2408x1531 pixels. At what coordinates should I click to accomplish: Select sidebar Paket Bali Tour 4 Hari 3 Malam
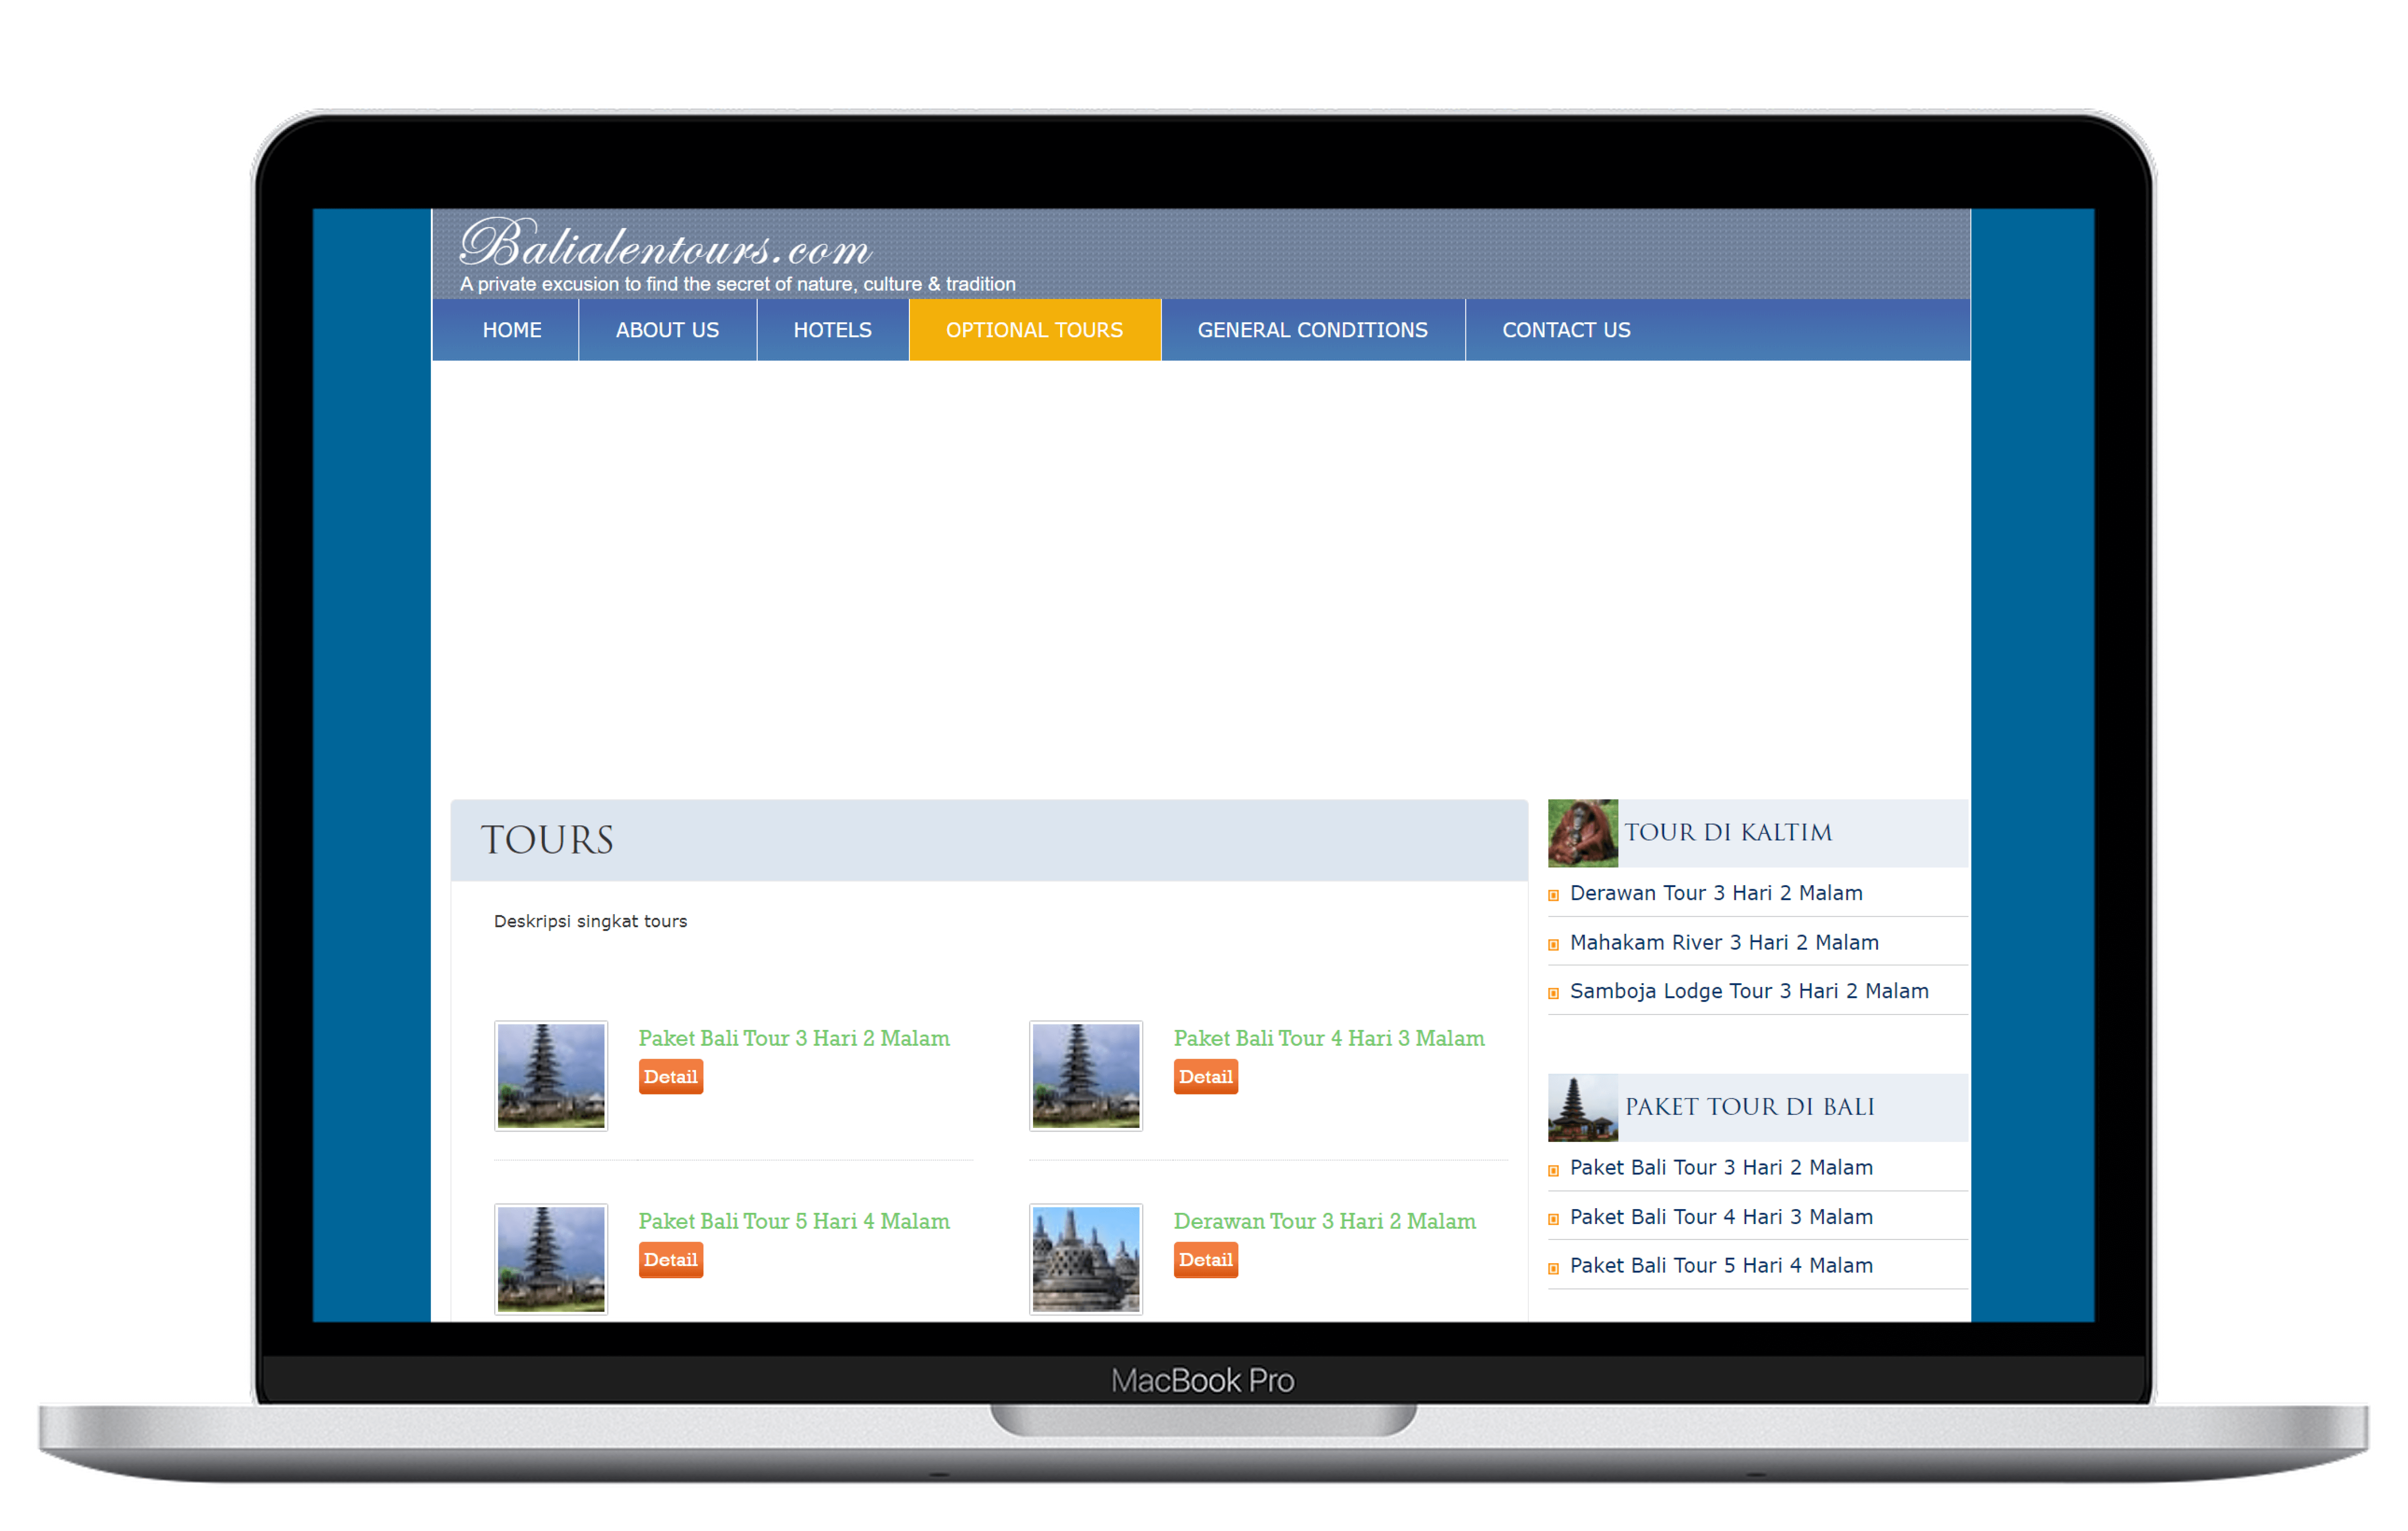[1721, 1217]
